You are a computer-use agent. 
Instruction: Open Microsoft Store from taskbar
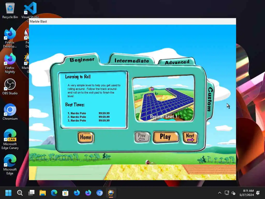(x=65, y=193)
